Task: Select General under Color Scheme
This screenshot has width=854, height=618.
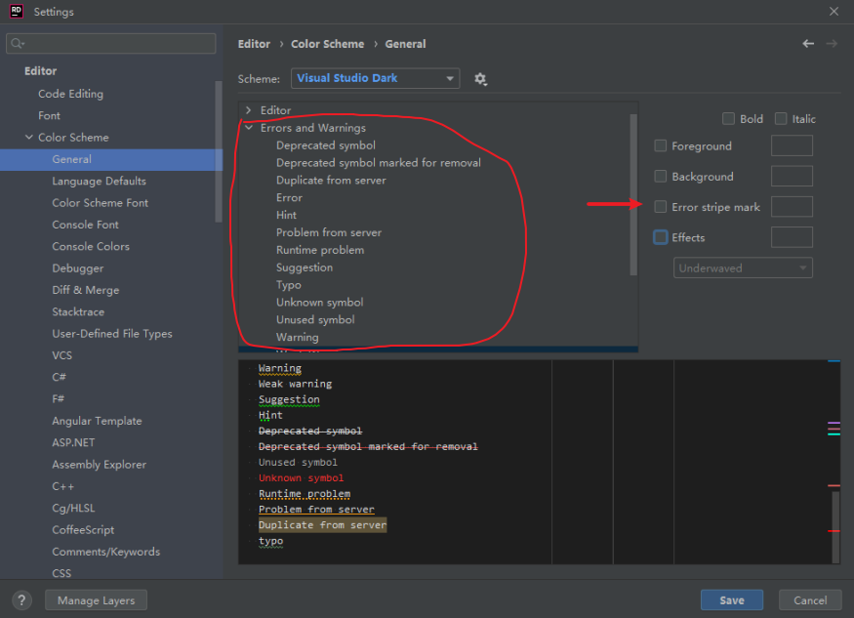Action: (111, 159)
